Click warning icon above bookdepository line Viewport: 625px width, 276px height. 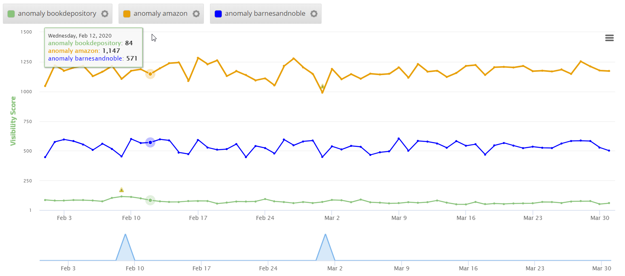click(121, 190)
